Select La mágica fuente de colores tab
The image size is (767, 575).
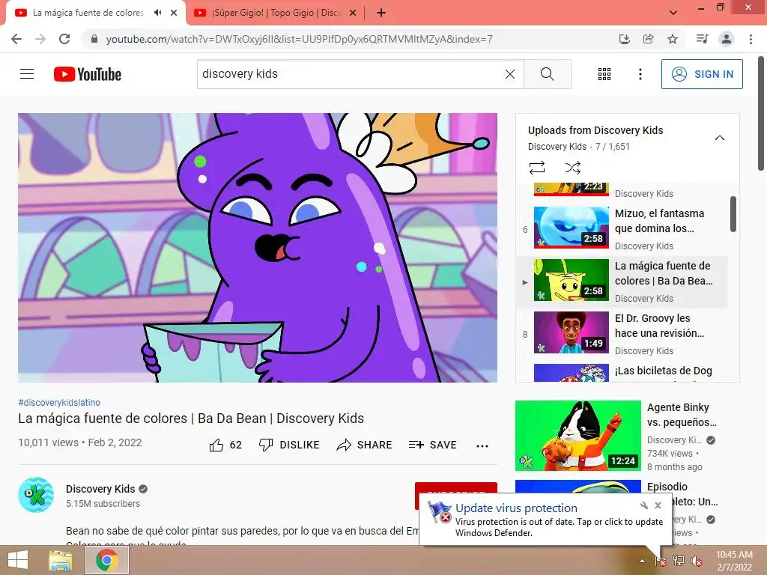[88, 13]
